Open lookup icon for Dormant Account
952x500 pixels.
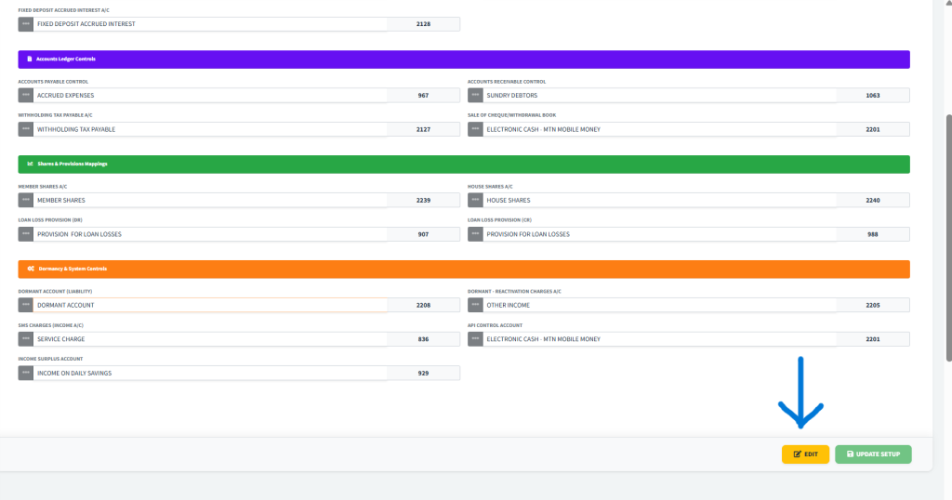26,305
